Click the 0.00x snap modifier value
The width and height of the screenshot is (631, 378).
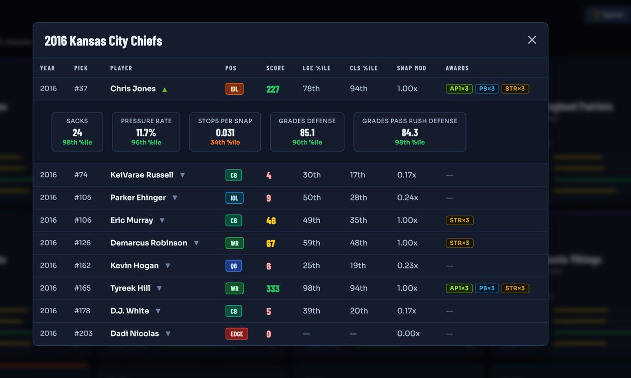click(x=409, y=333)
